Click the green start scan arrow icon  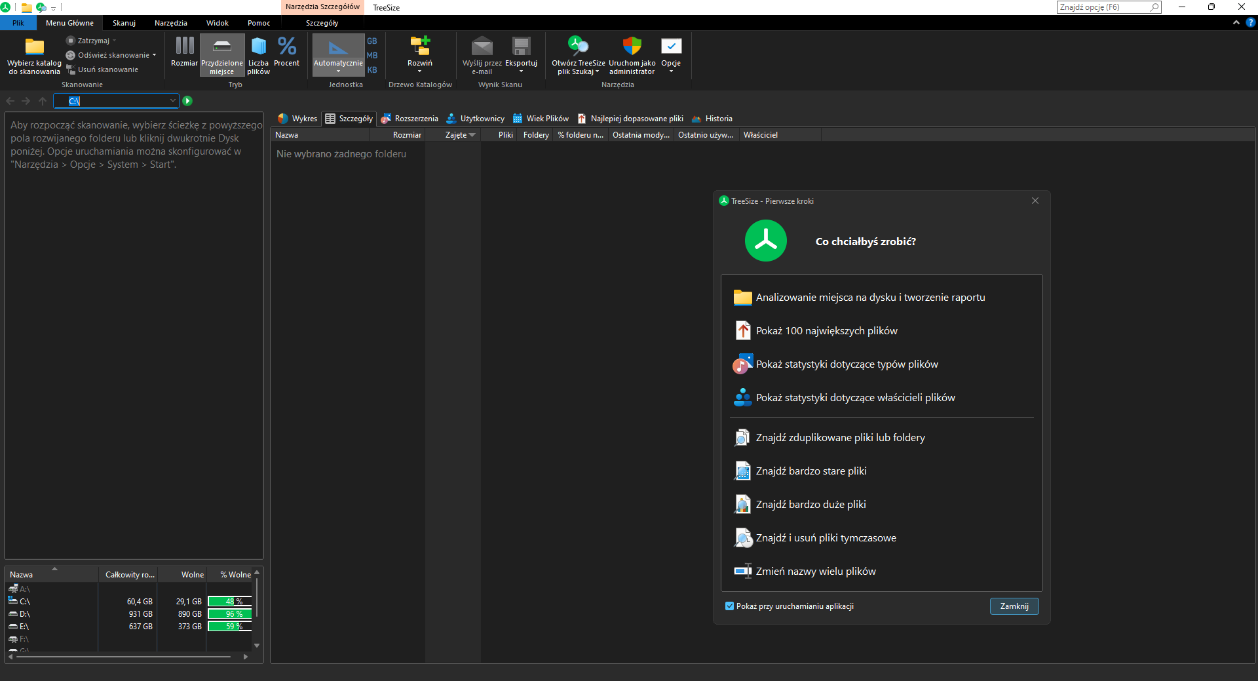tap(187, 101)
